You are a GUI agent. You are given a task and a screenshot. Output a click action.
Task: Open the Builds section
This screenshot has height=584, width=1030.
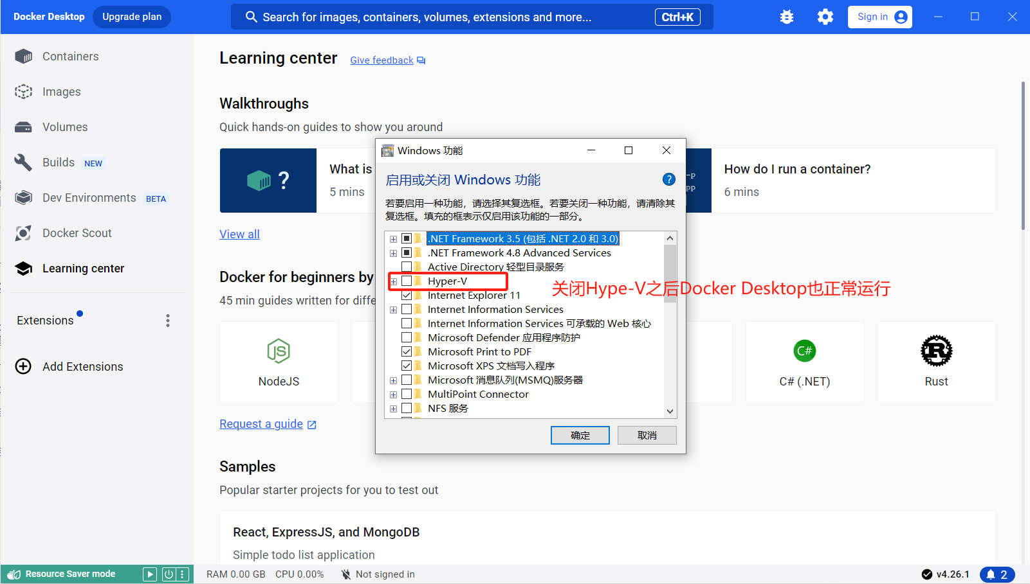coord(59,162)
